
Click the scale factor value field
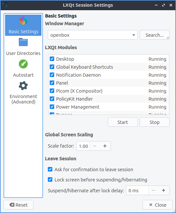click(x=83, y=146)
